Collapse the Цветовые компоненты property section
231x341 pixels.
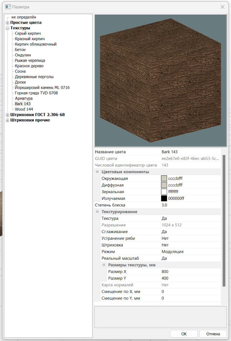click(97, 172)
